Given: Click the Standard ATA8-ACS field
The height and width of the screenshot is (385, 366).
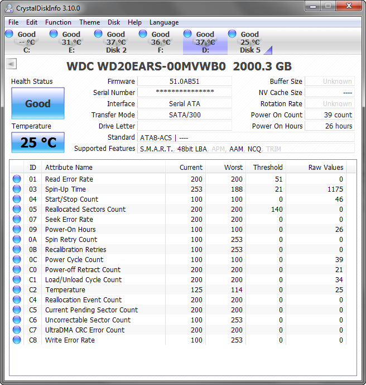Looking at the screenshot, I should [x=246, y=137].
